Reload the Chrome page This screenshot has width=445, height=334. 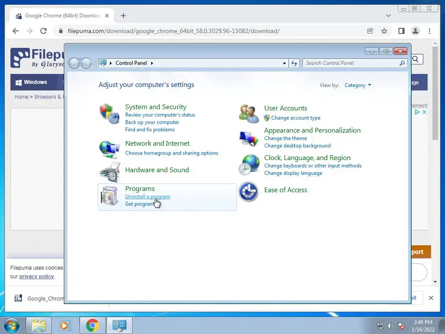43,31
